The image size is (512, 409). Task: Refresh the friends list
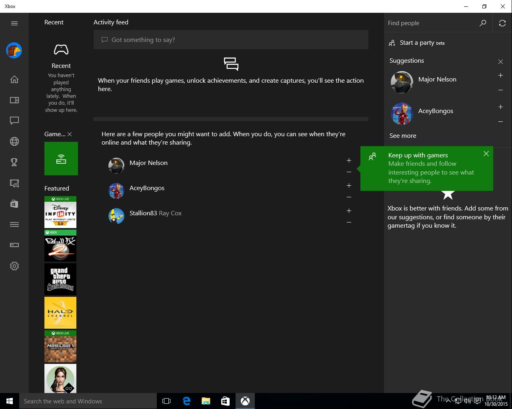coord(502,23)
